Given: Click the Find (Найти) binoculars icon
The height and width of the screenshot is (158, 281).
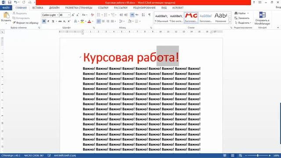Looking at the screenshot, I should [x=240, y=13].
